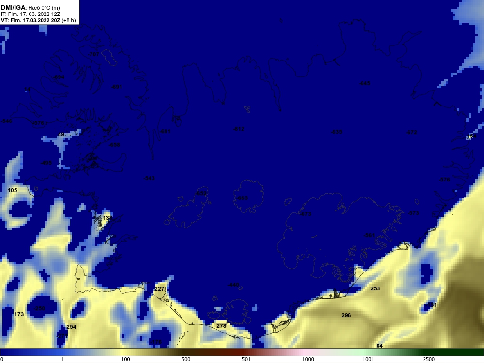Click the map value -707
The width and height of the screenshot is (484, 363).
93,54
